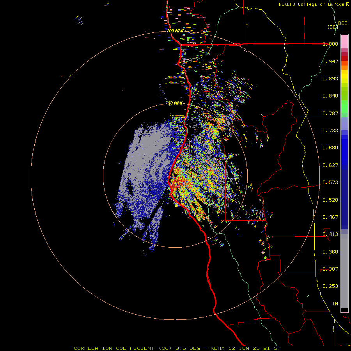Click the 0.360 scale value
Screen dimensions: 351x351
(330, 252)
